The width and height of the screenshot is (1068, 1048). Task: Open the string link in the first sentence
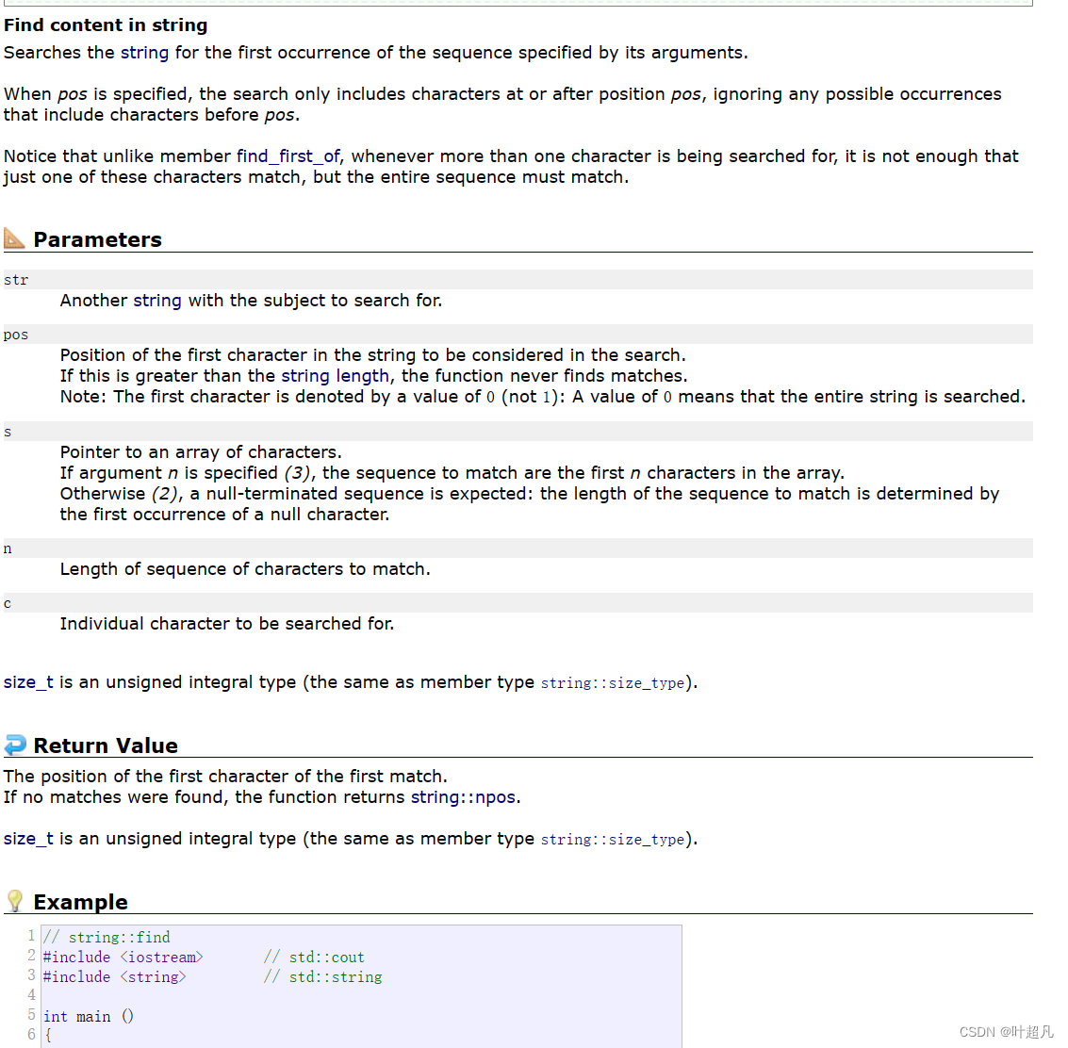coord(144,53)
